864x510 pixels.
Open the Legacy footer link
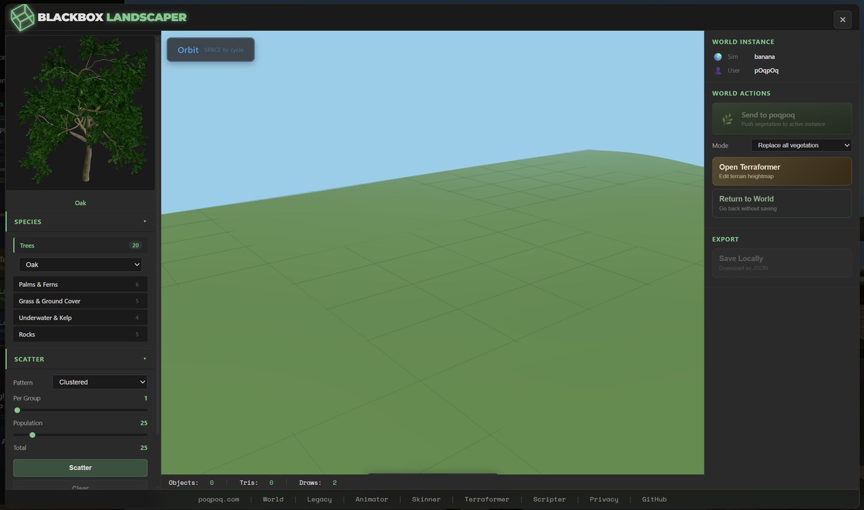click(x=319, y=499)
